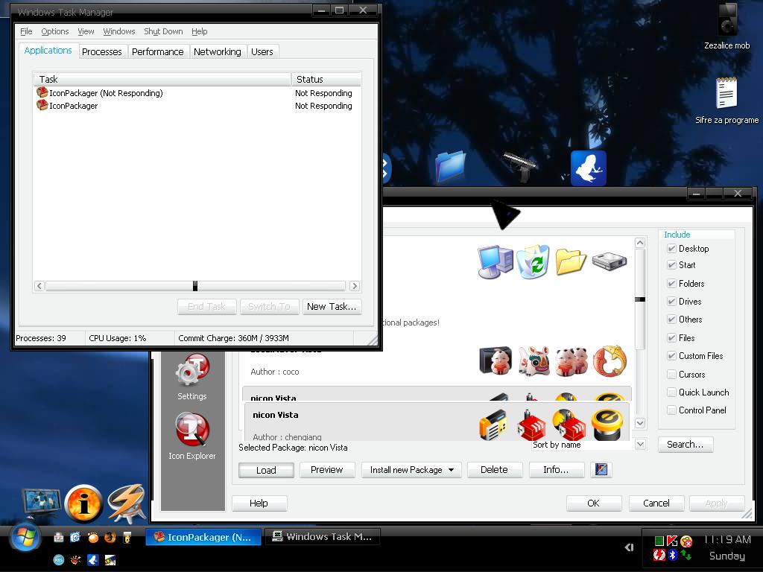Click the yellow radio icon in nicon Vista

493,425
